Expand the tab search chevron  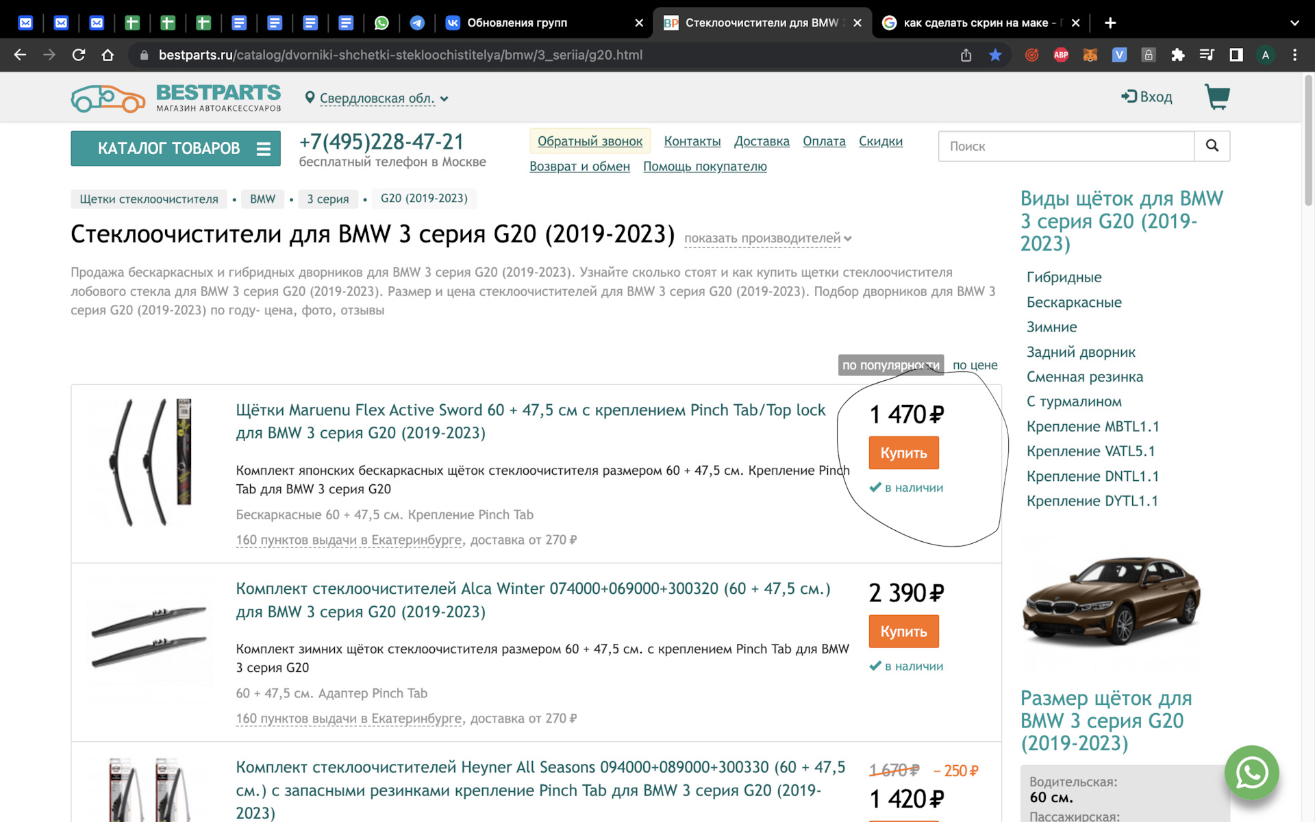tap(1294, 23)
